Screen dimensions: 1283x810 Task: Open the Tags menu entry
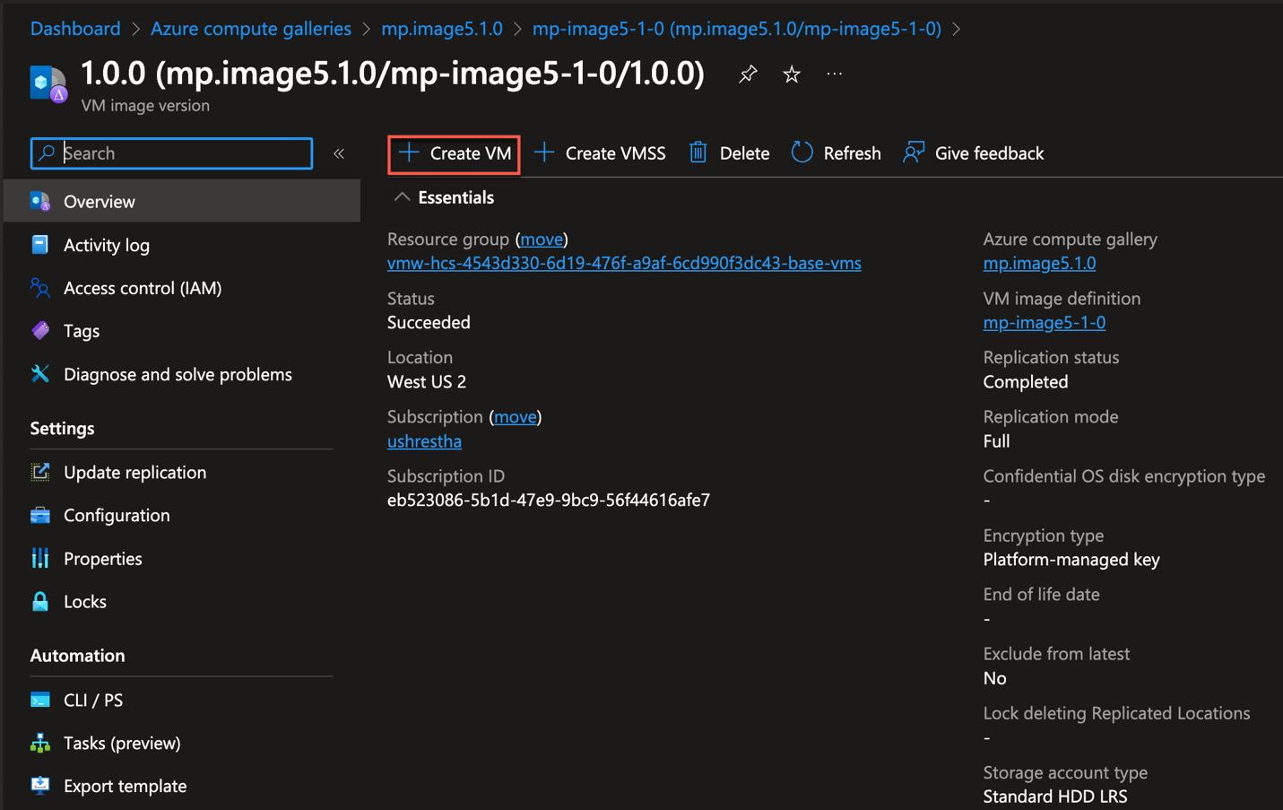[82, 331]
